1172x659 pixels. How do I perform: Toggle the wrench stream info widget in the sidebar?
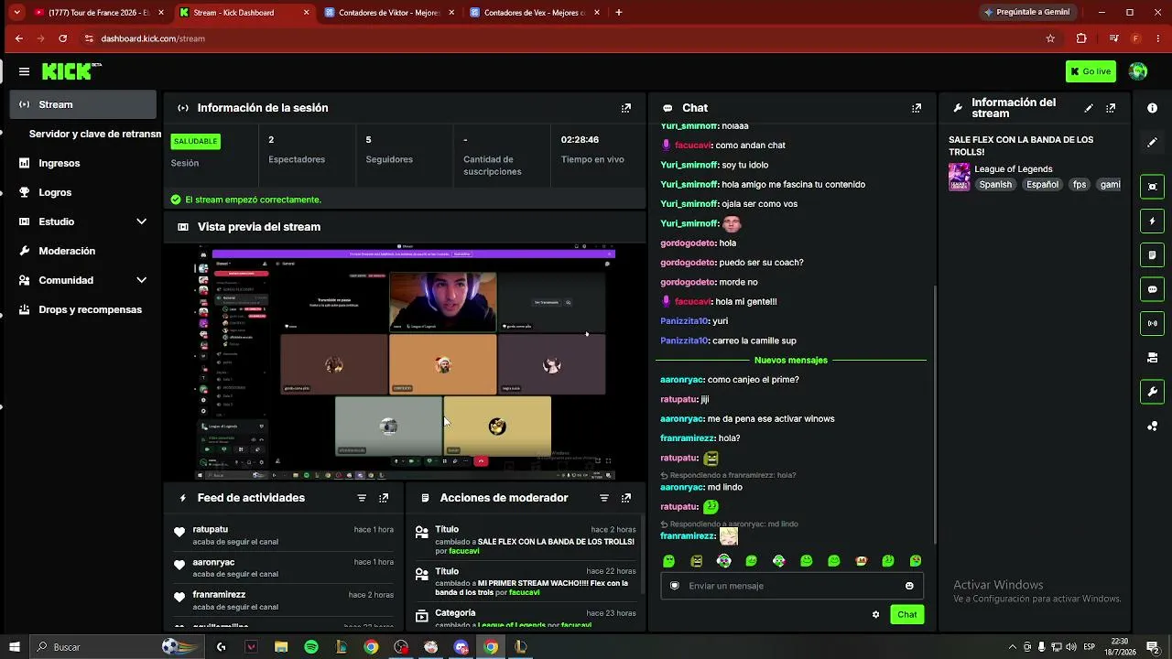pyautogui.click(x=1152, y=392)
